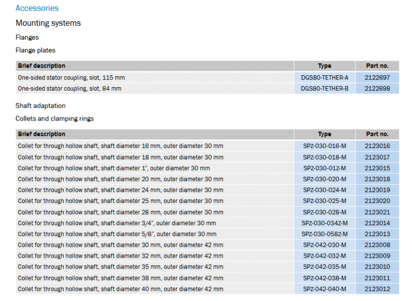Viewport: 412px width, 301px height.
Task: Open part number 2122697
Action: [x=377, y=77]
